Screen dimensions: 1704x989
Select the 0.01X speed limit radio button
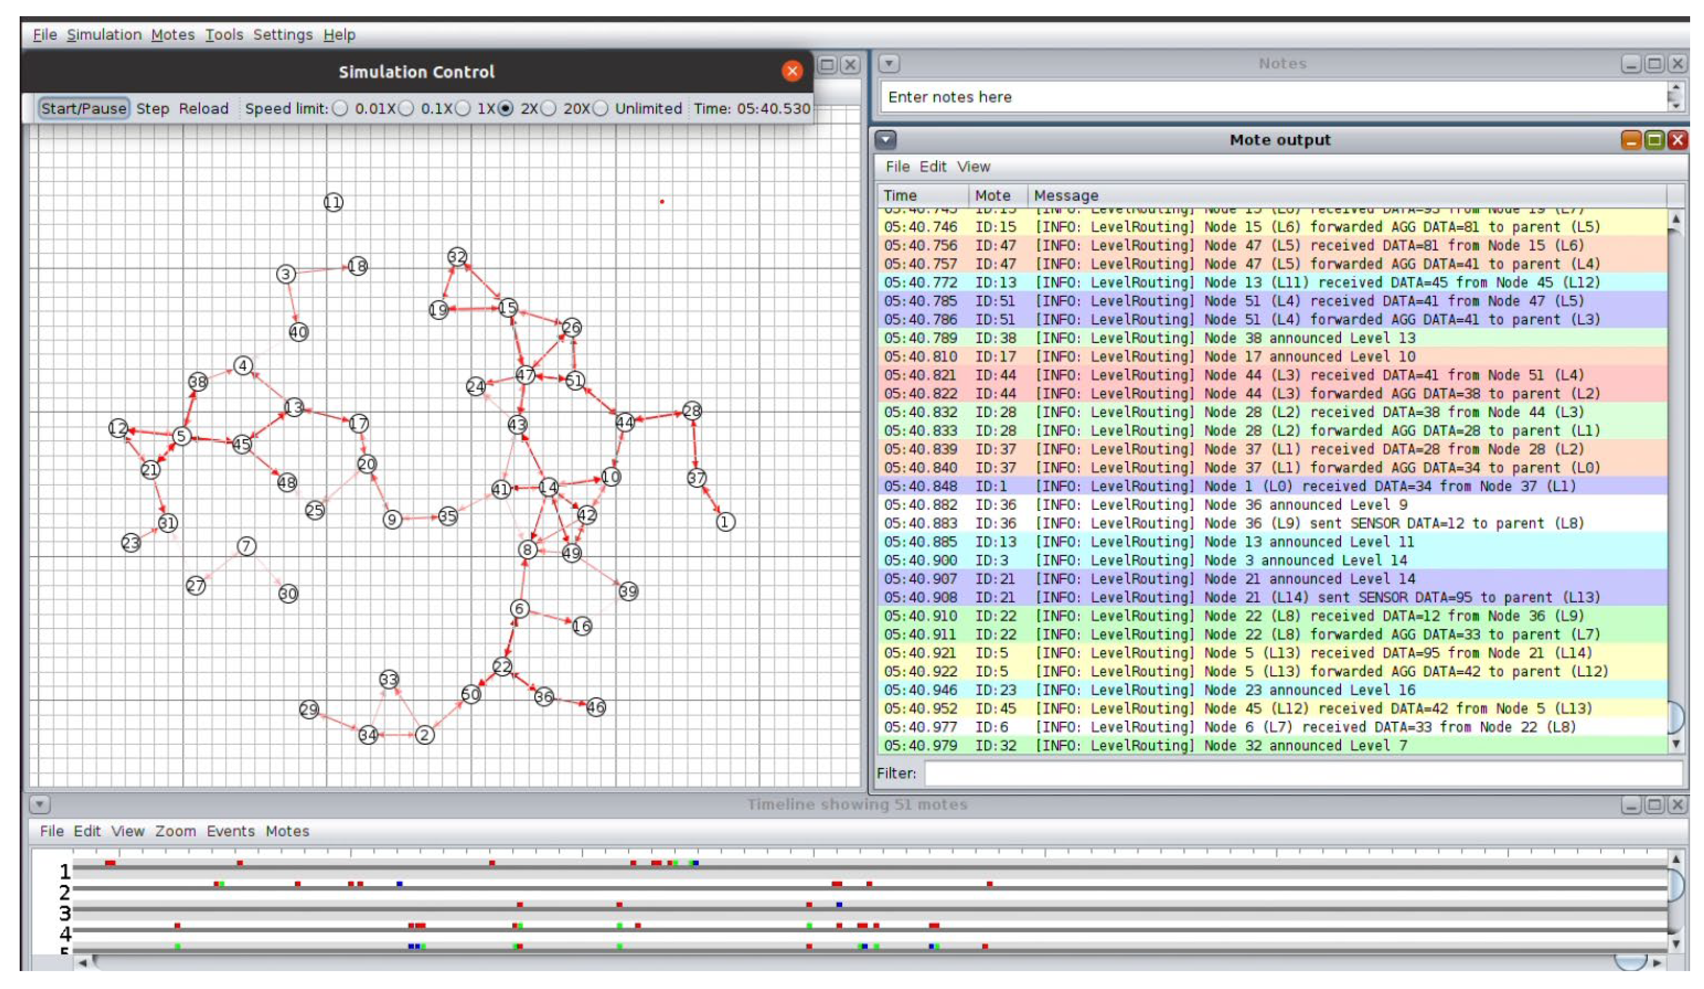341,109
